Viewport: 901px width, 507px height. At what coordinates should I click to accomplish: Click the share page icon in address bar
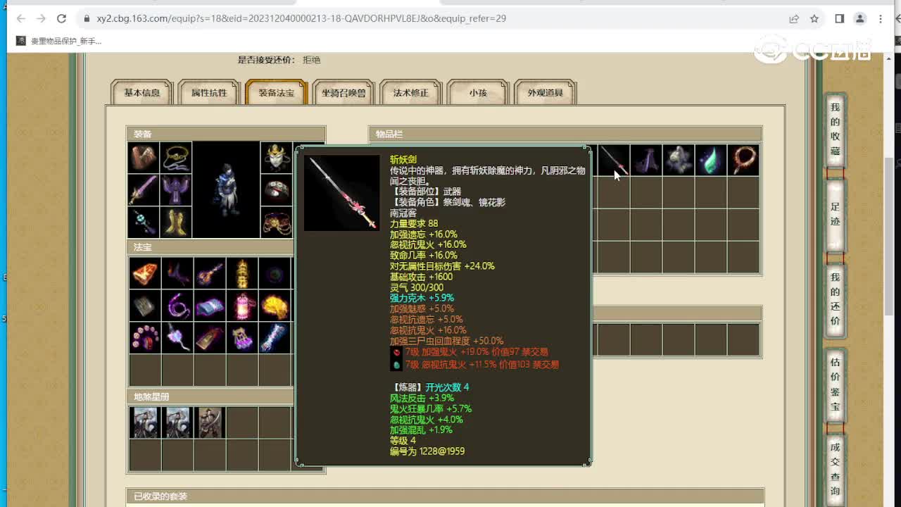[x=794, y=19]
